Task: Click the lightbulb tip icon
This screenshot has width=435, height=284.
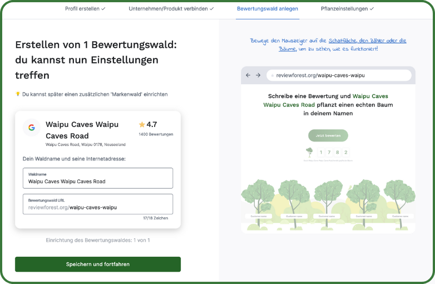Action: coord(18,94)
